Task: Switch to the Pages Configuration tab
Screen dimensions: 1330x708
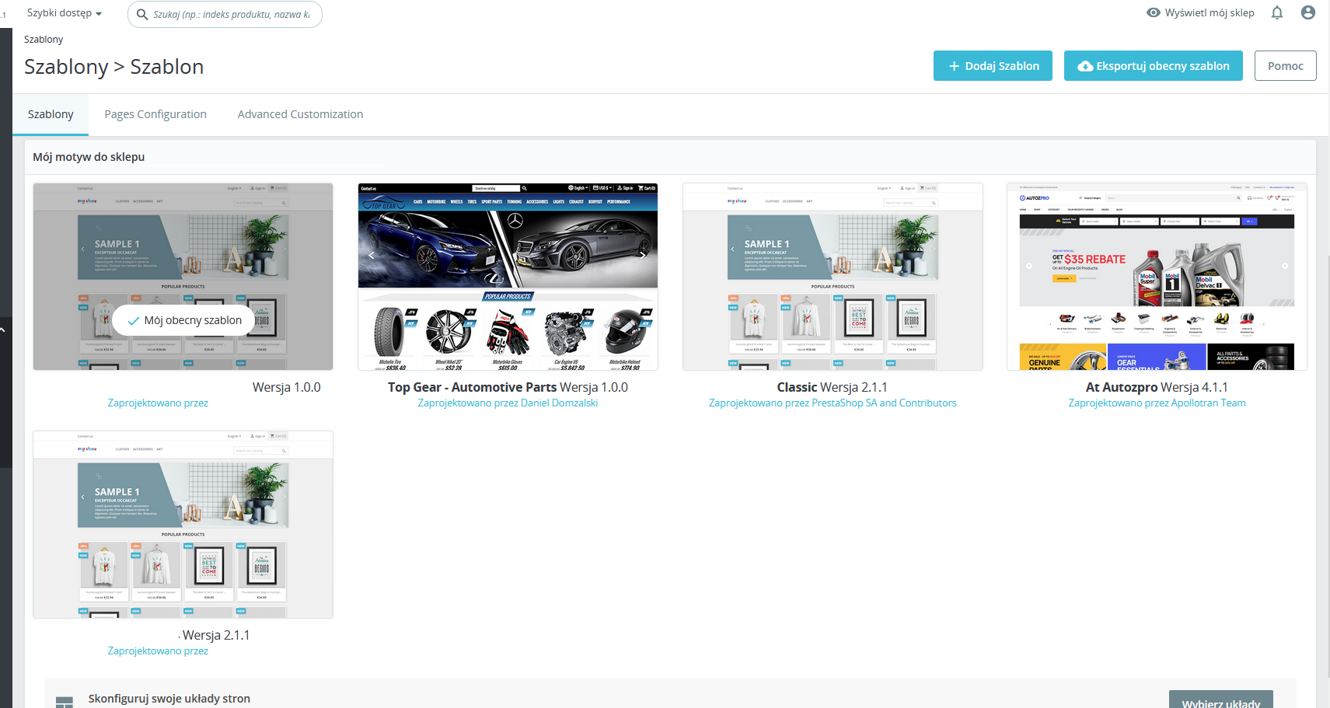Action: [155, 114]
